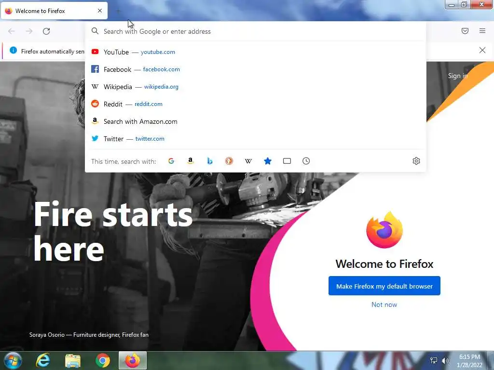This screenshot has height=370, width=494.
Task: Click Firefox taskbar button
Action: [133, 360]
